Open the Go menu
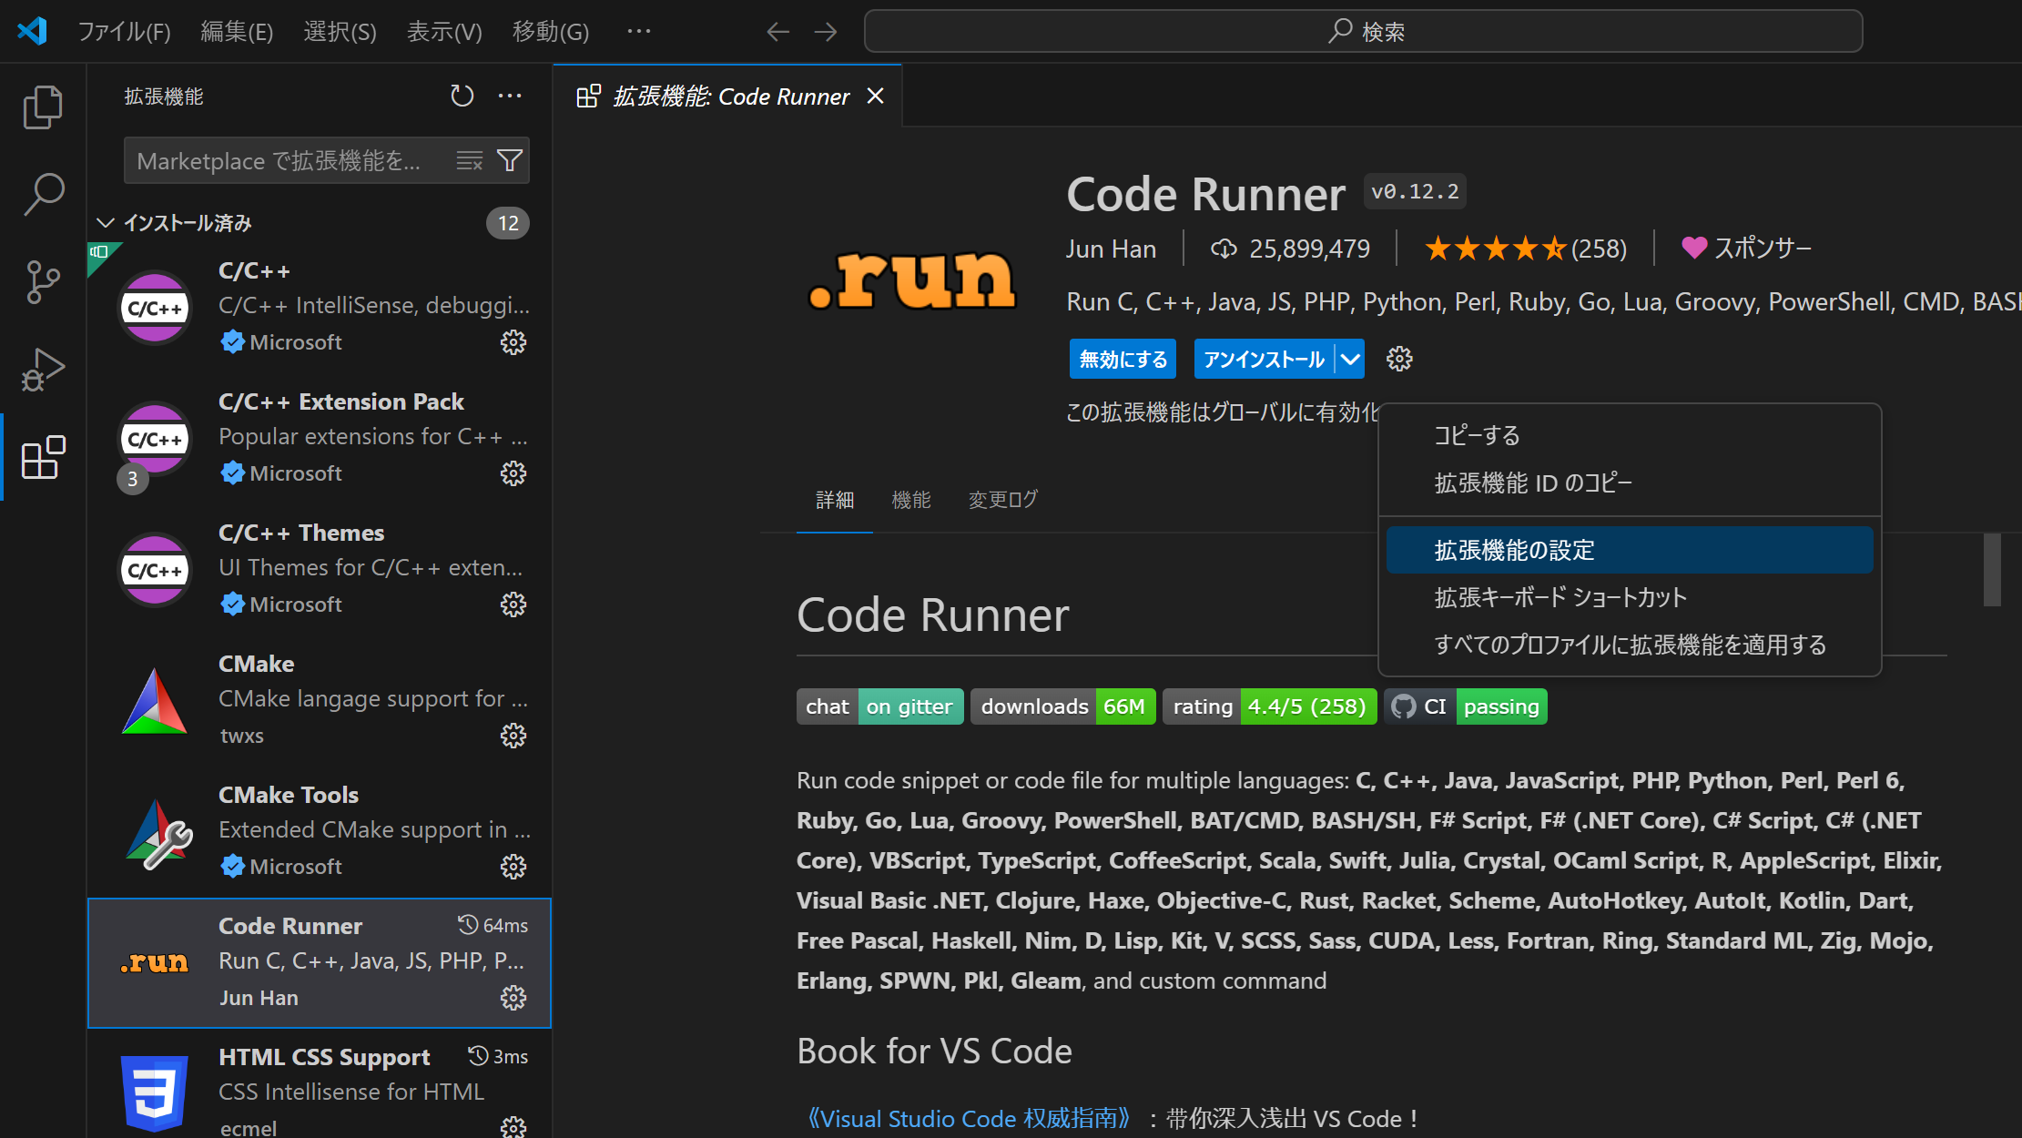The image size is (2022, 1138). (551, 32)
